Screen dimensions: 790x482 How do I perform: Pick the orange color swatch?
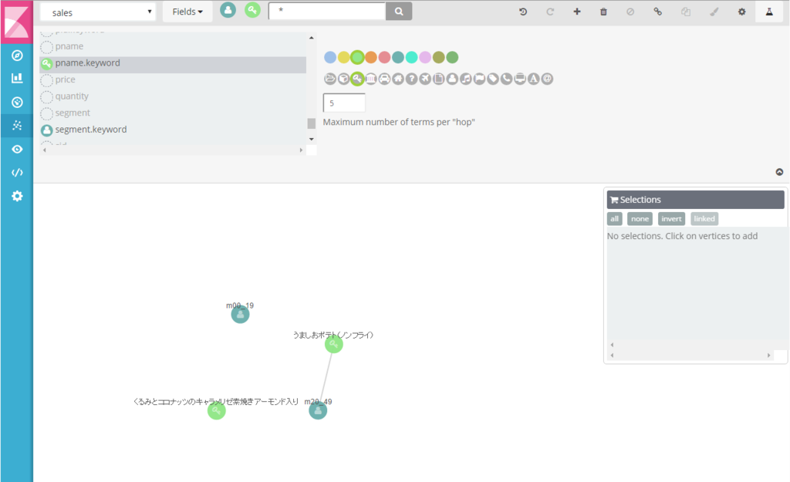(x=371, y=57)
